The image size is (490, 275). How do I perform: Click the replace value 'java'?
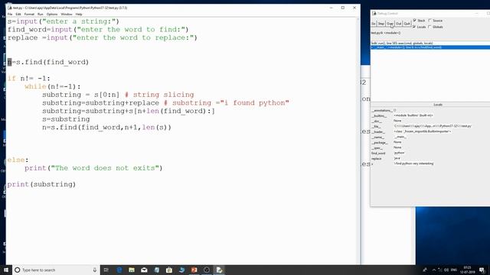397,158
